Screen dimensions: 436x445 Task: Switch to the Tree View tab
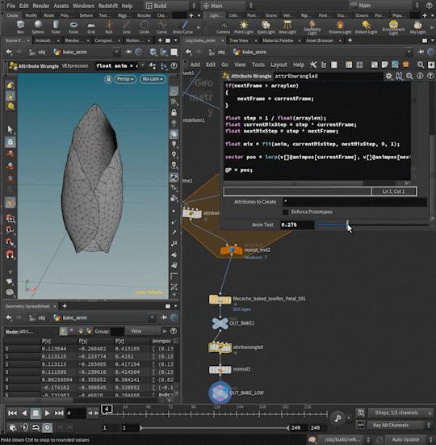coord(239,40)
